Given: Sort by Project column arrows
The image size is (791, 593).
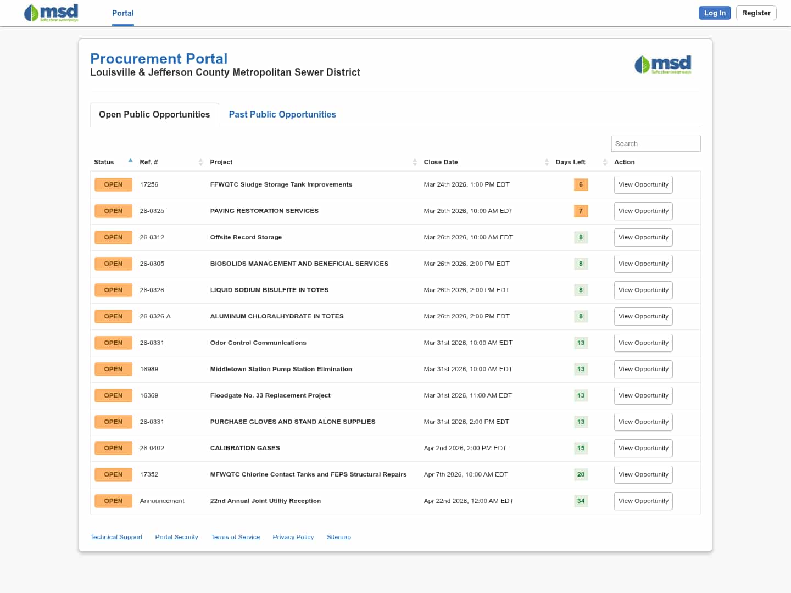Looking at the screenshot, I should click(x=415, y=162).
